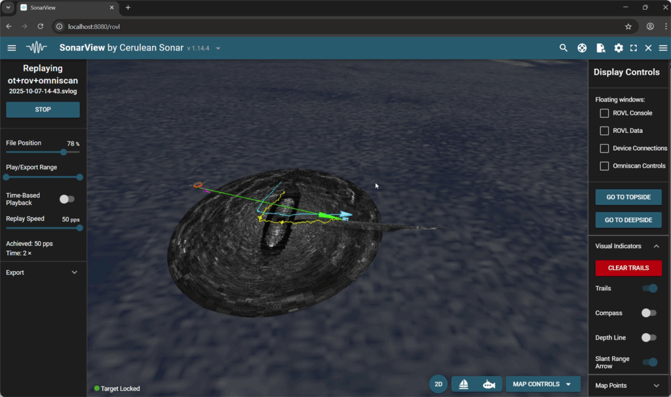Enable the Compass visual indicator toggle
The image size is (671, 397).
click(649, 313)
